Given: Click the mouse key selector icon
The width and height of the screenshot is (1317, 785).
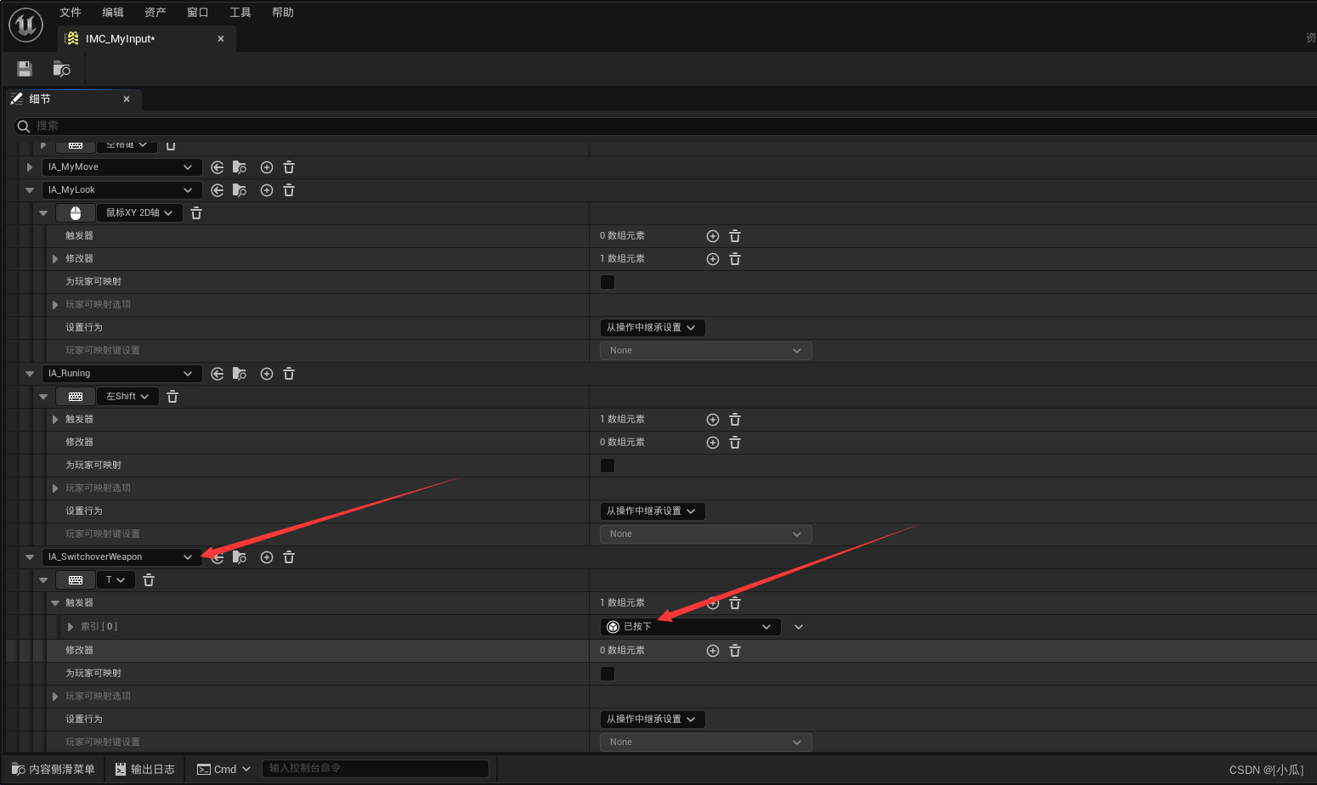Looking at the screenshot, I should point(76,213).
